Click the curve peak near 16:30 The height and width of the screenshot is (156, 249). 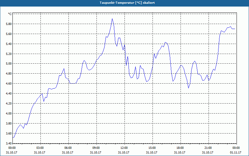click(165, 42)
